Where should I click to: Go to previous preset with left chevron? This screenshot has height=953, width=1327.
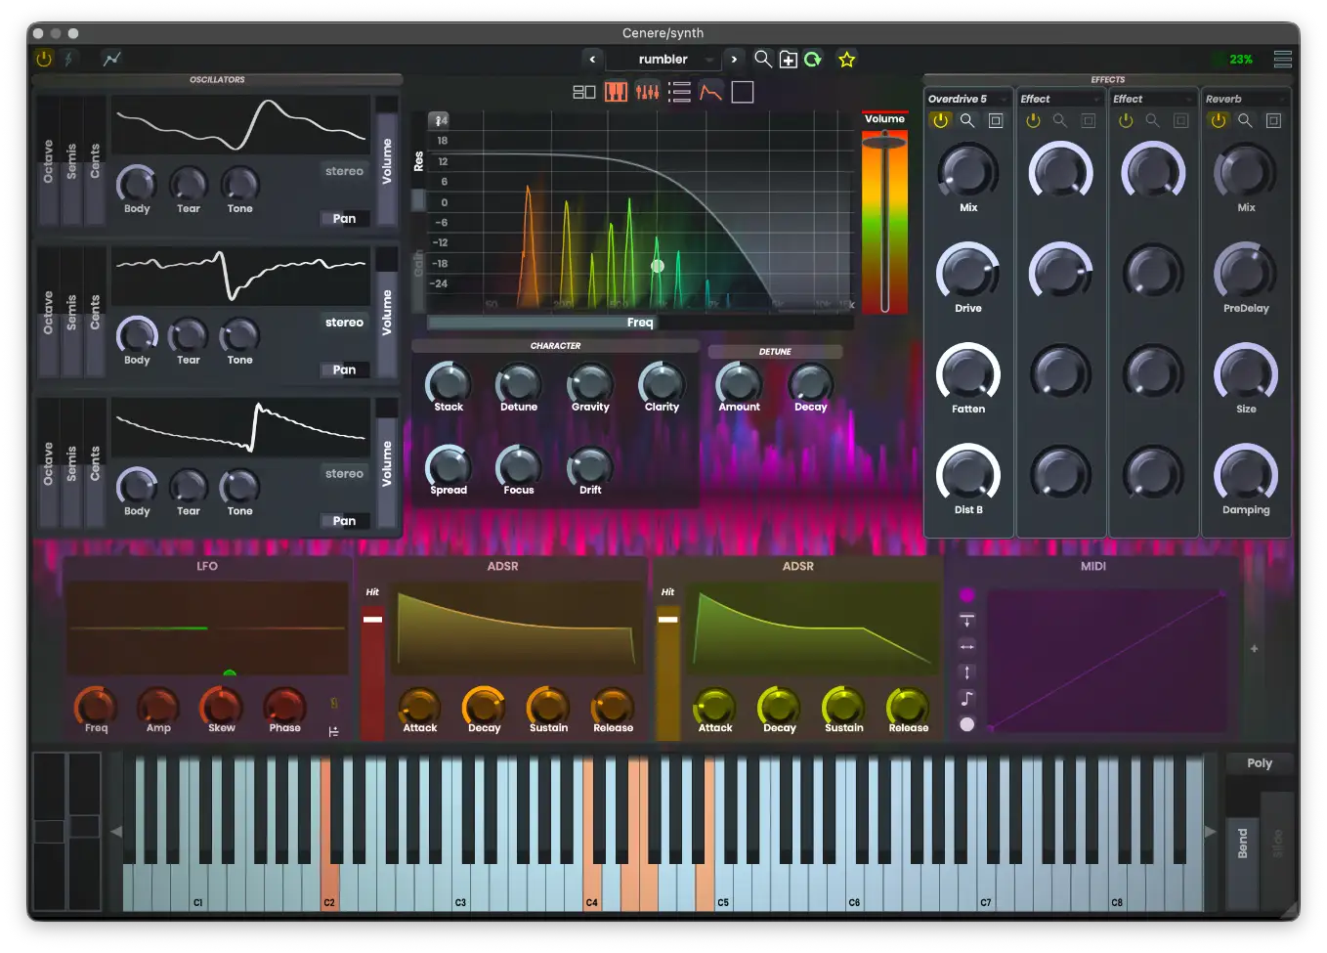(x=592, y=60)
